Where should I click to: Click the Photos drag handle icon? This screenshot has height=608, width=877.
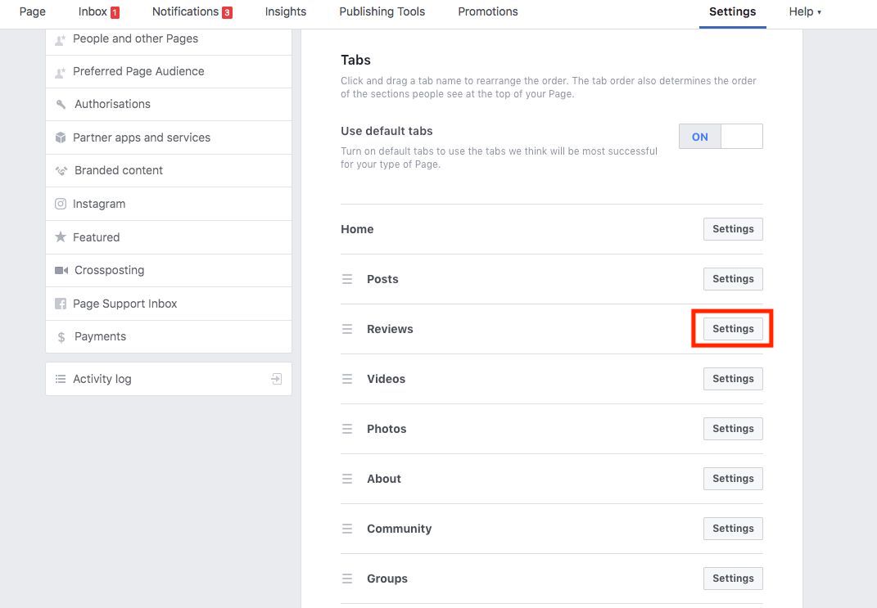[x=347, y=429]
